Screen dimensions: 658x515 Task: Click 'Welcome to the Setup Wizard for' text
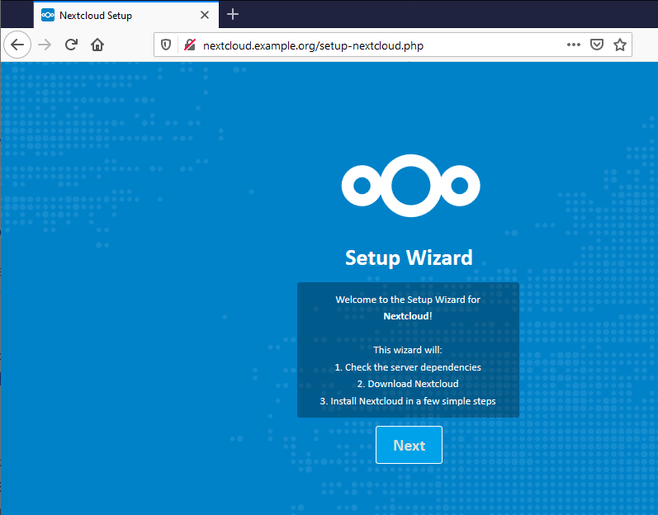pos(408,300)
